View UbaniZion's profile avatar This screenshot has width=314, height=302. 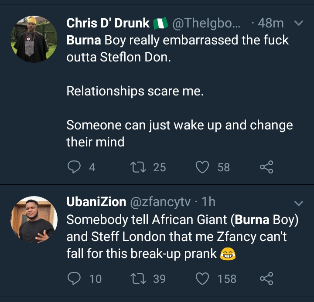[34, 220]
